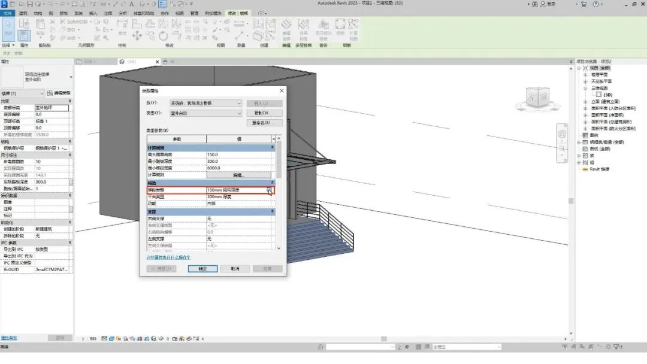Collapse the 支撑 section in the parameter table
Screen dimensions: 647x364
pyautogui.click(x=273, y=211)
